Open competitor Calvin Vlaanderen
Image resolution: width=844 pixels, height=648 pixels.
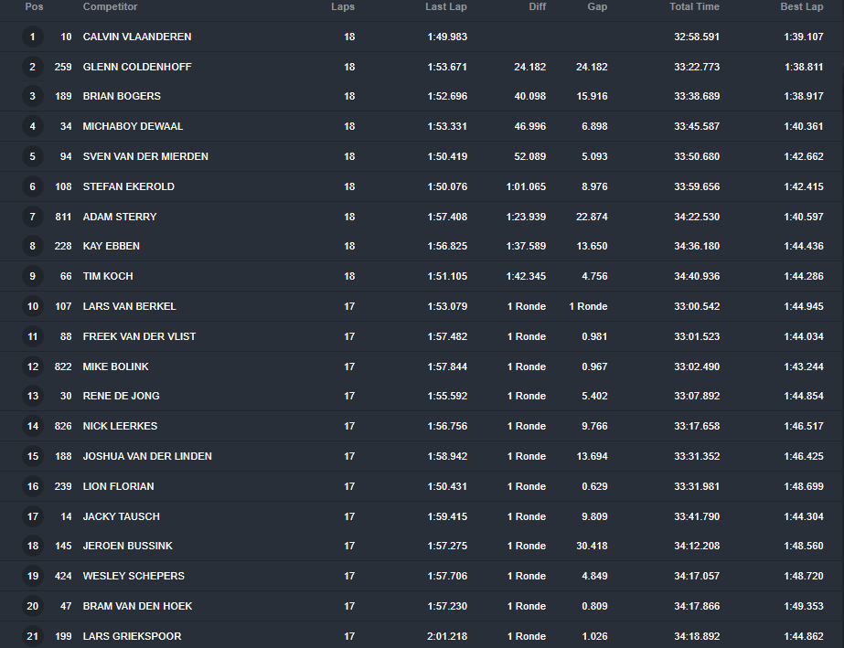[137, 37]
